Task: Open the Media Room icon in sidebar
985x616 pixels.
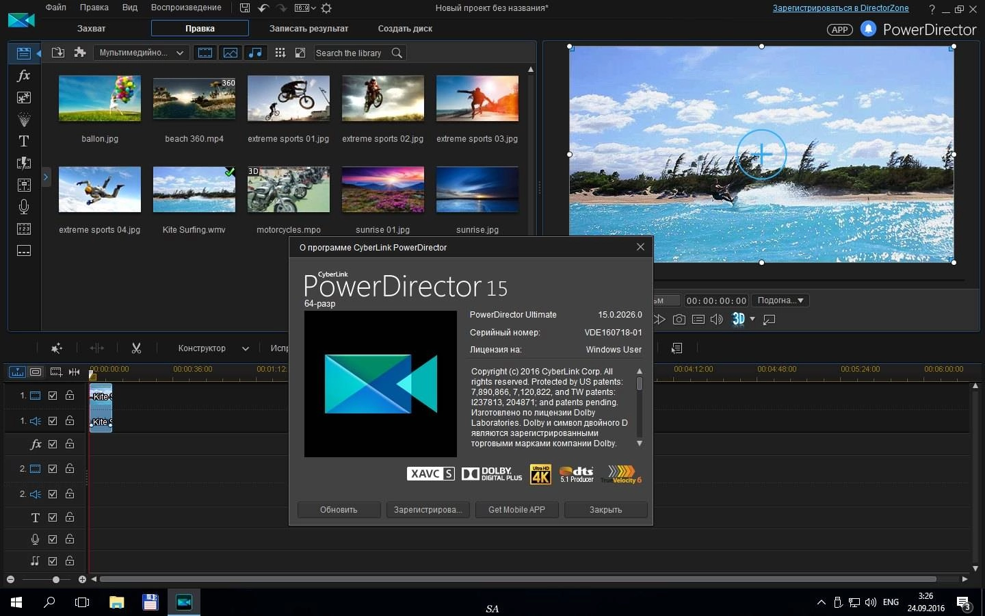Action: pos(24,53)
